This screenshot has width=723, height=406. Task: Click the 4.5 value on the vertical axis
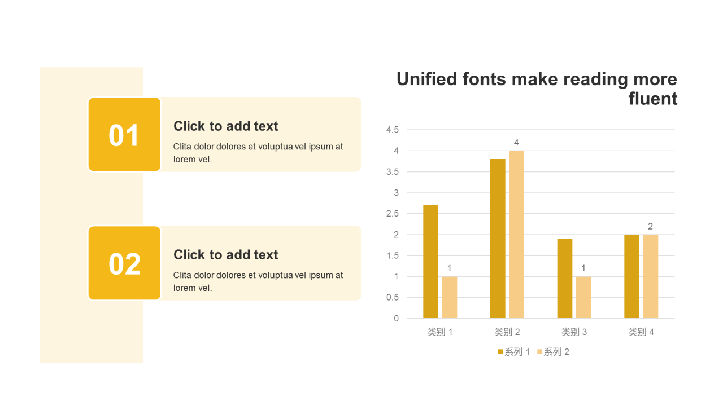(x=392, y=130)
